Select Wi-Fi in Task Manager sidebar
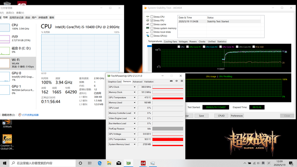The height and width of the screenshot is (167, 297). [x=18, y=63]
